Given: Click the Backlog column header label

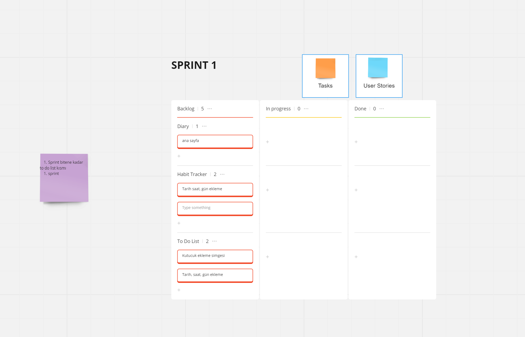Looking at the screenshot, I should 186,109.
